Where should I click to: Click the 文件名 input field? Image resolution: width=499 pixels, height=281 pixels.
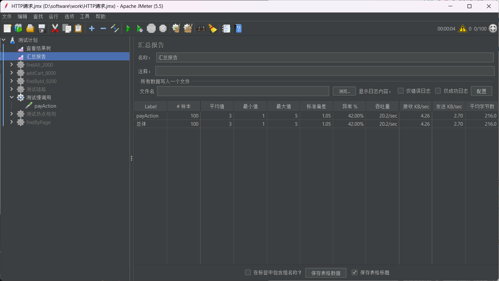coord(243,91)
